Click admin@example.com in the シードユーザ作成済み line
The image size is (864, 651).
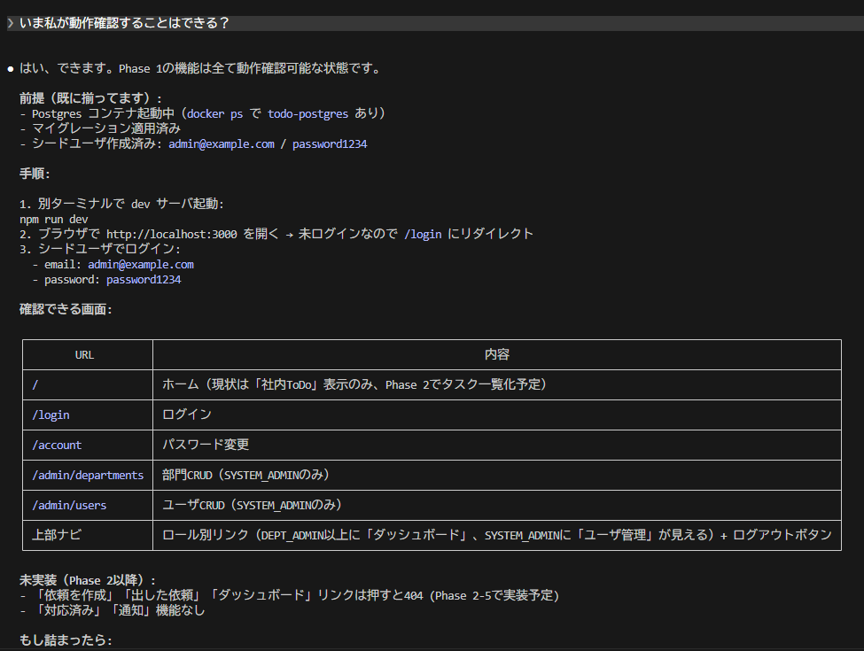pyautogui.click(x=222, y=143)
